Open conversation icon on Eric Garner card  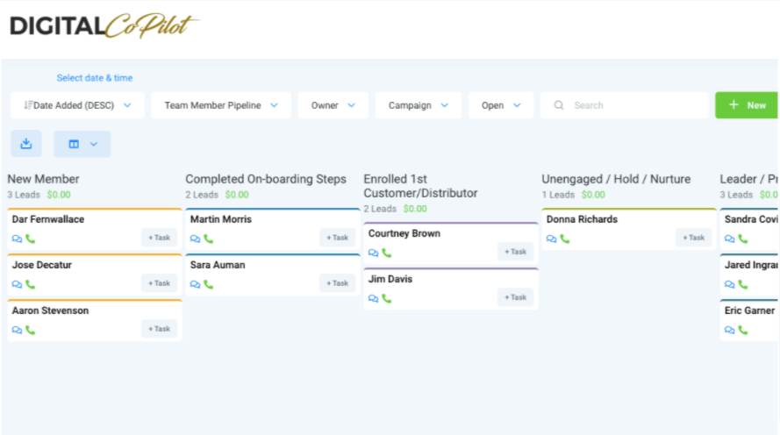click(729, 331)
